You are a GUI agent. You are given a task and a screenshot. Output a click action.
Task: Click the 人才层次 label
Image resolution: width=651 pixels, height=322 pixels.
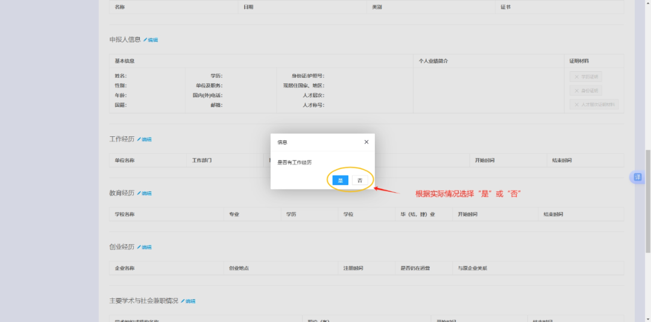313,95
